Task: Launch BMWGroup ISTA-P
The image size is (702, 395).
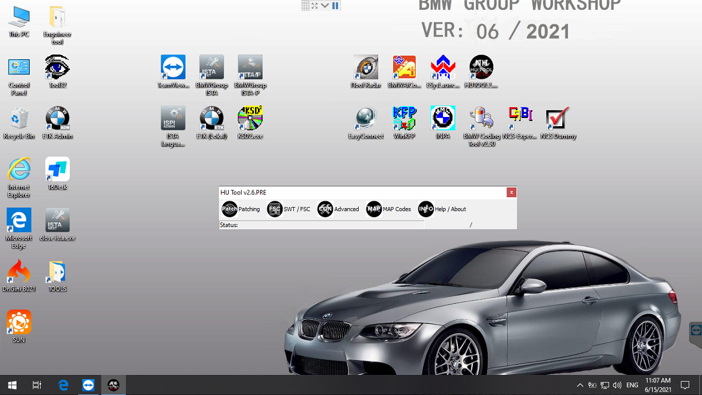Action: [250, 76]
